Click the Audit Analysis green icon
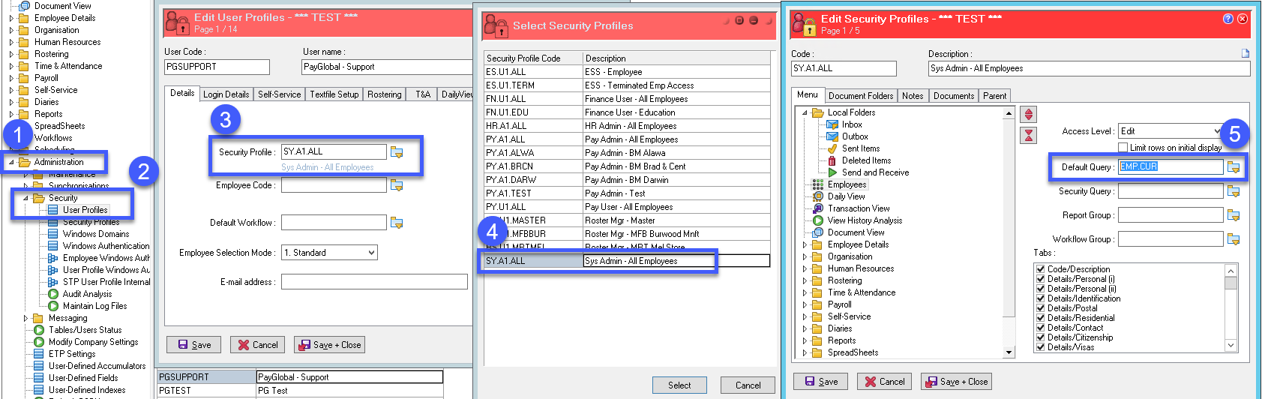The height and width of the screenshot is (399, 1262). tap(53, 294)
